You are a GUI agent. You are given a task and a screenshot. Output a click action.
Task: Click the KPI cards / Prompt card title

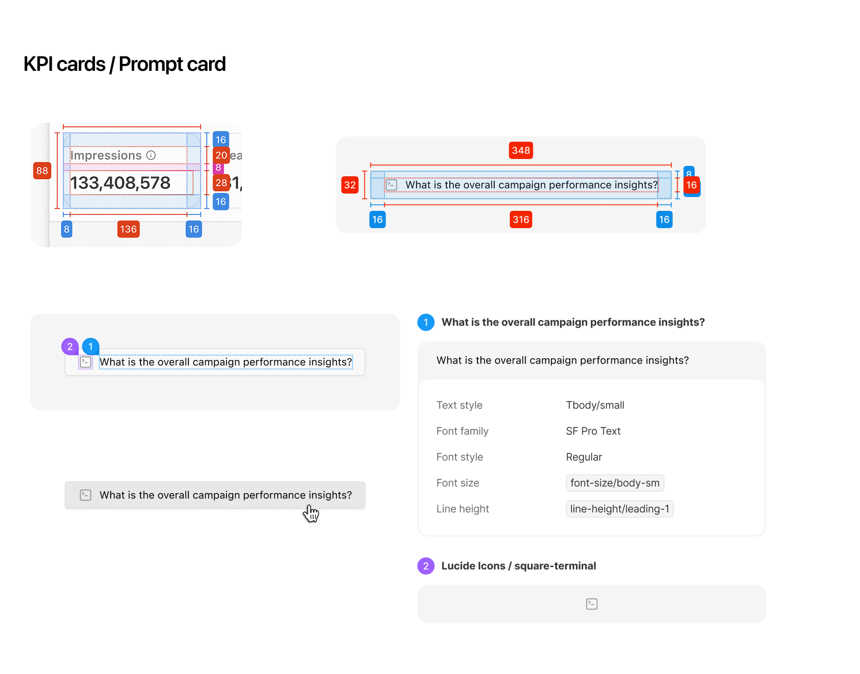(124, 64)
